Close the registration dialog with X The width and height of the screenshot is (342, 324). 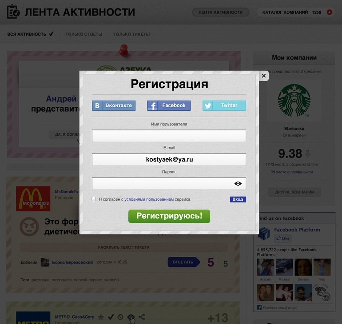pos(264,76)
